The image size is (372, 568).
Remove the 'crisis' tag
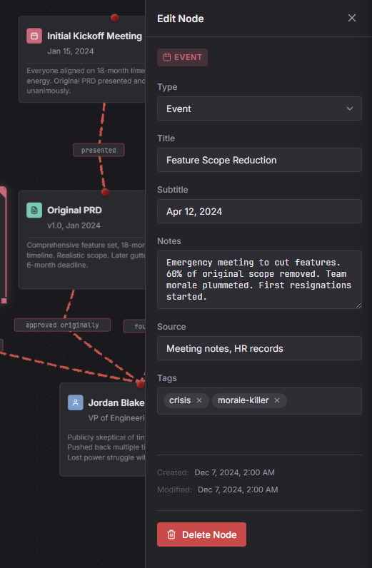pos(199,400)
